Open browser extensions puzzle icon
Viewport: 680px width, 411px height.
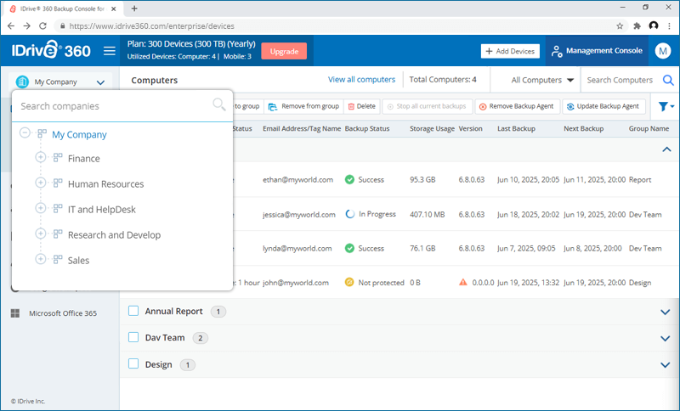click(637, 26)
